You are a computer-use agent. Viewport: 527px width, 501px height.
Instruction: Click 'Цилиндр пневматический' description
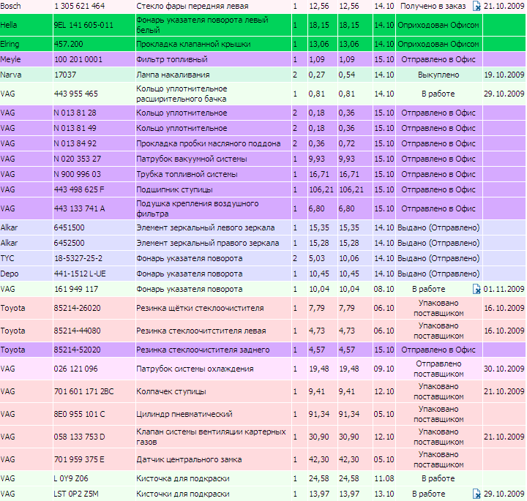point(184,414)
